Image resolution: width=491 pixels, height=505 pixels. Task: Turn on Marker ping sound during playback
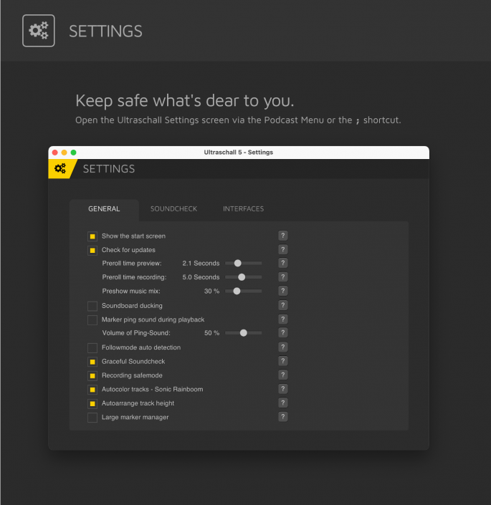point(92,319)
